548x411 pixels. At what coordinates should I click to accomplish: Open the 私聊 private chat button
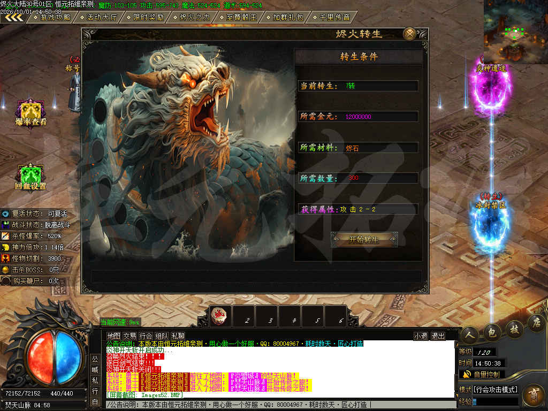coord(178,336)
